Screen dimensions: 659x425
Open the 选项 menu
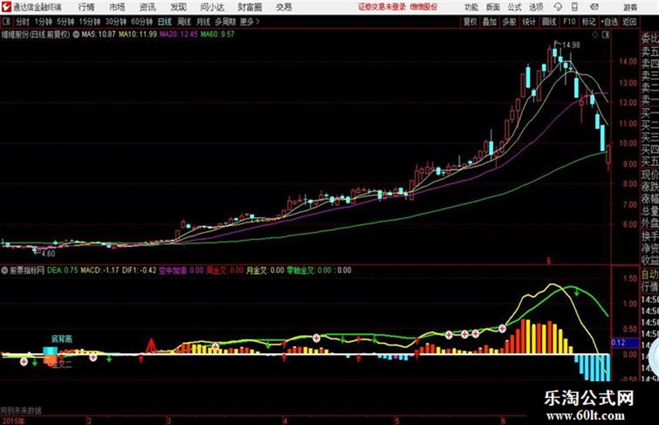(536, 7)
